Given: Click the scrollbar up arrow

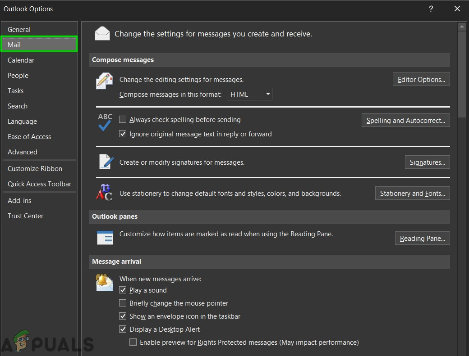Looking at the screenshot, I should point(462,27).
